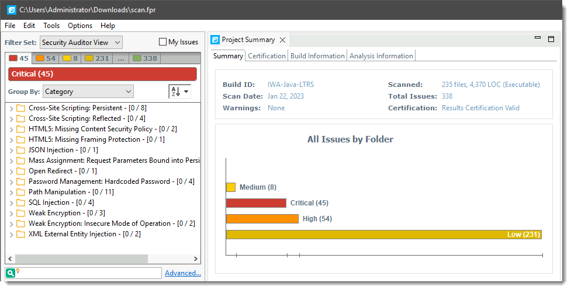The image size is (571, 290).
Task: Enable the My Issues checkbox
Action: (163, 42)
